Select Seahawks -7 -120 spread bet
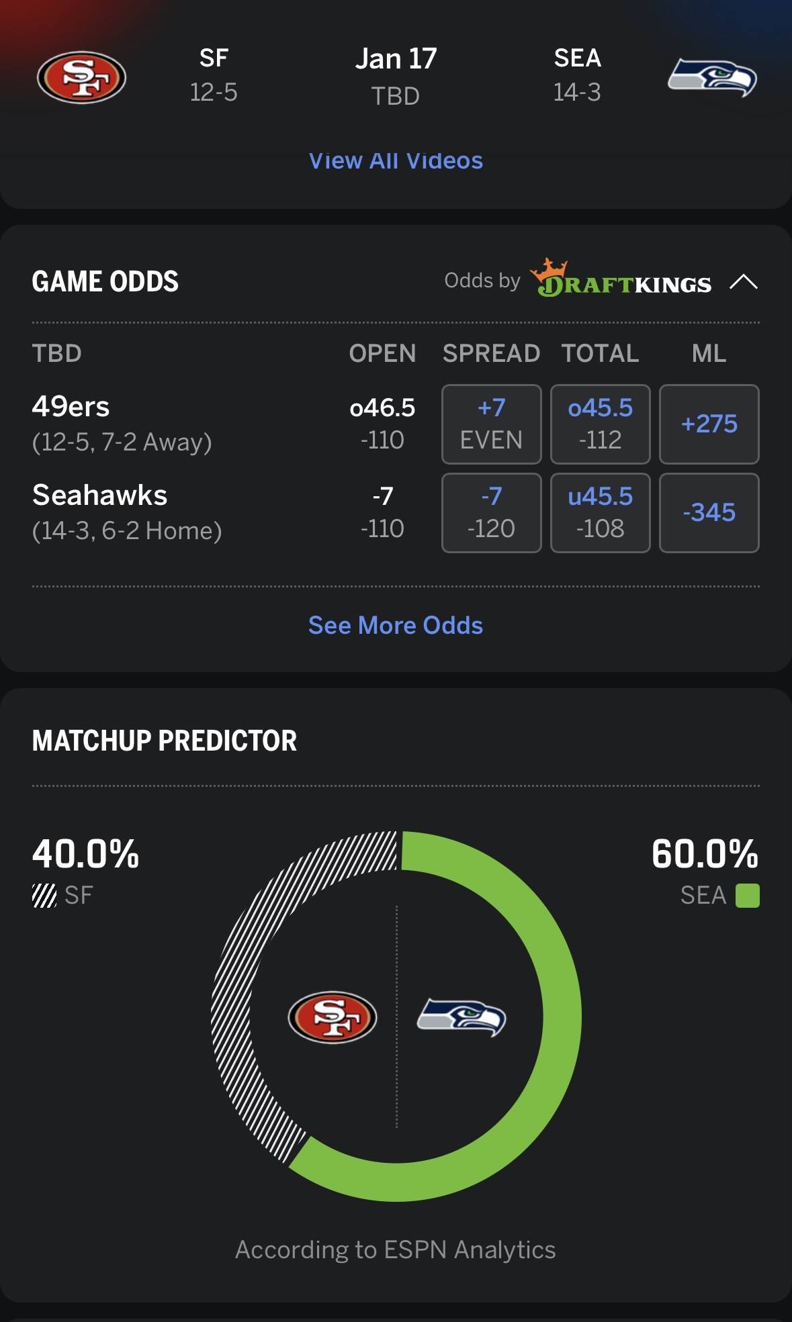 (492, 513)
